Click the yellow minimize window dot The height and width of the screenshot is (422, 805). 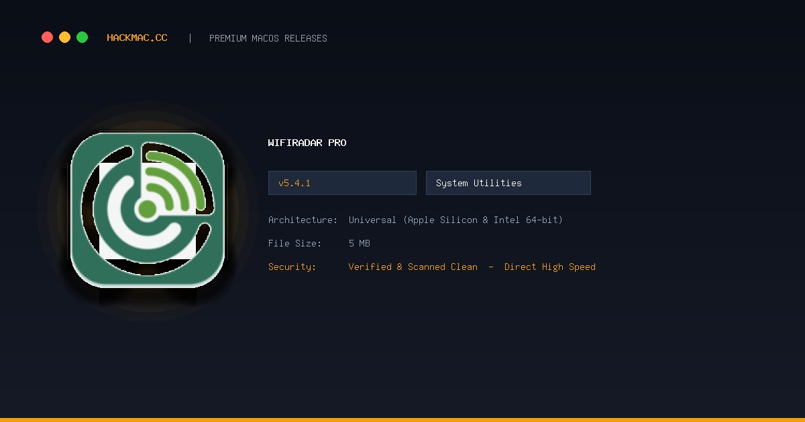coord(64,38)
